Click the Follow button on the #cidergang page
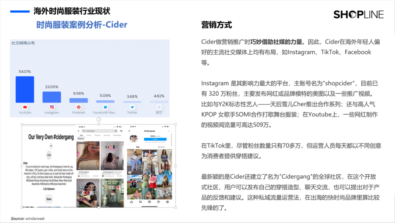The width and height of the screenshot is (395, 223). click(x=155, y=139)
